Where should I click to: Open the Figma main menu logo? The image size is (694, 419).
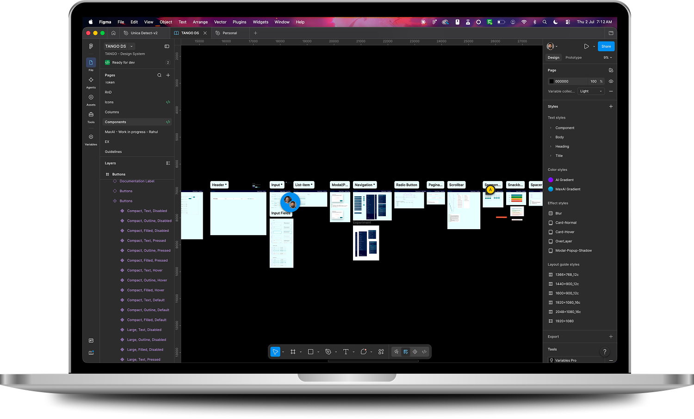[91, 46]
